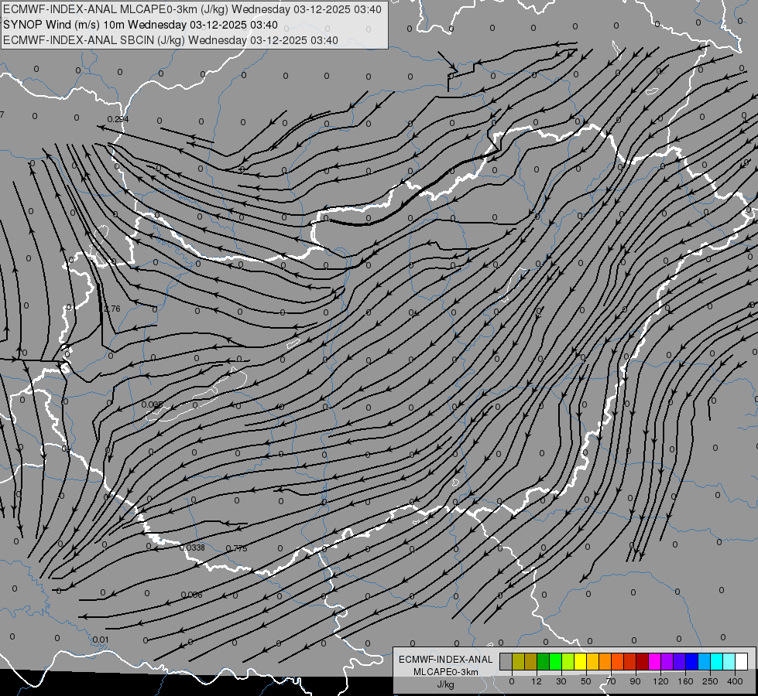Click the SYNOP Wind 10m header line
Viewport: 758px width, 696px height.
[x=140, y=25]
